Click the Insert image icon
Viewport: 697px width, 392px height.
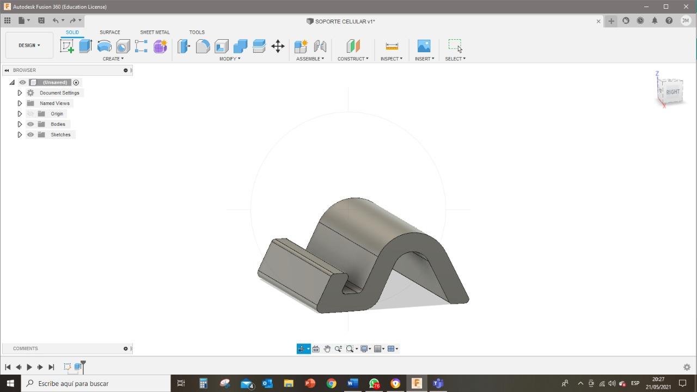coord(424,46)
